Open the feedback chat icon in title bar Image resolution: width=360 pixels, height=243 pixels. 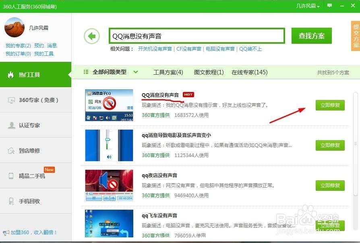click(329, 6)
